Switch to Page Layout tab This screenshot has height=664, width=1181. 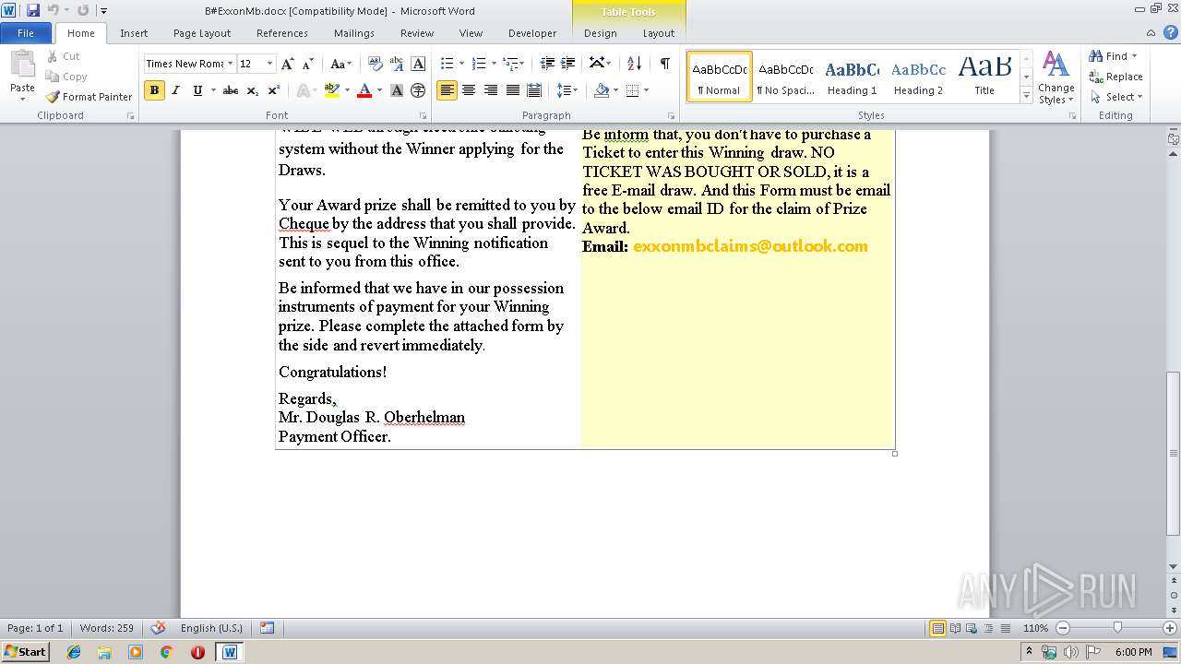(202, 33)
